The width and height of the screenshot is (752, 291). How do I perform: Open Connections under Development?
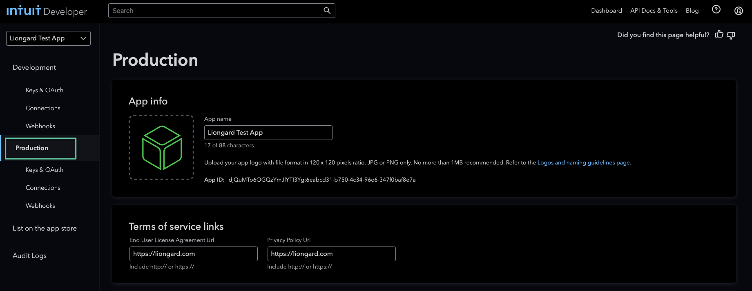tap(43, 108)
